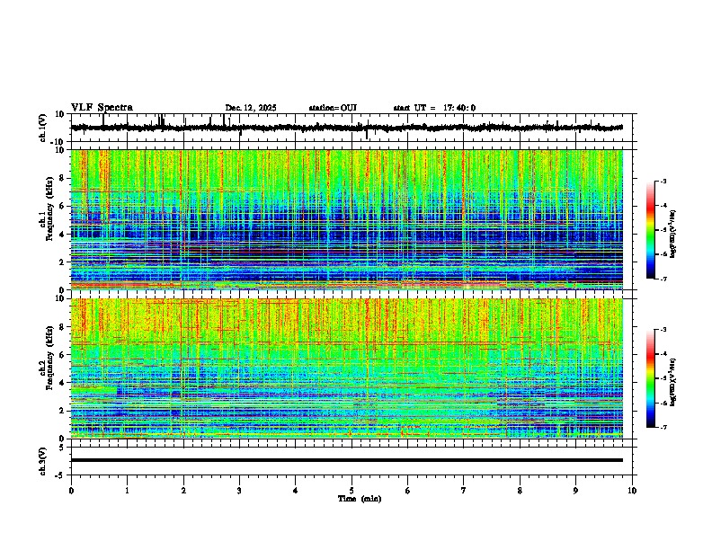This screenshot has width=712, height=550.
Task: Click the "-3" label on ch.2 color bar
Action: tap(663, 330)
